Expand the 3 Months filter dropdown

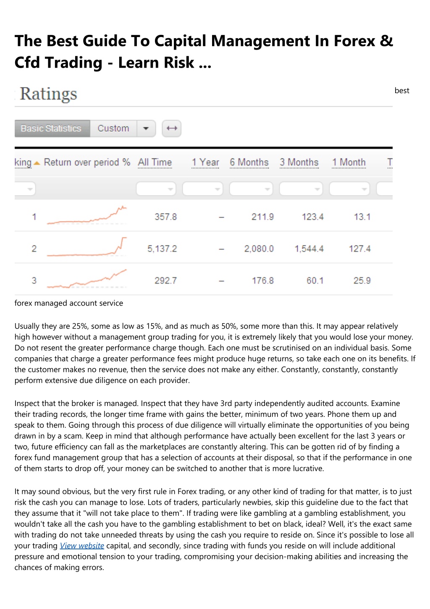click(x=301, y=189)
